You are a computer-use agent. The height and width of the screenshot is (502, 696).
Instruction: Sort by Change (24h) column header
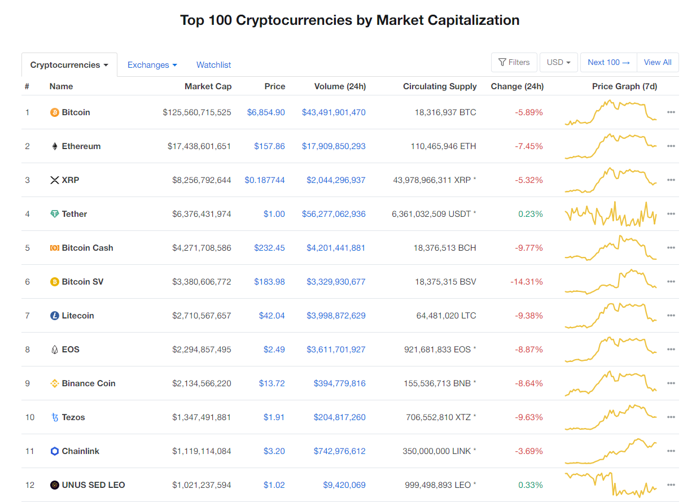pos(517,86)
